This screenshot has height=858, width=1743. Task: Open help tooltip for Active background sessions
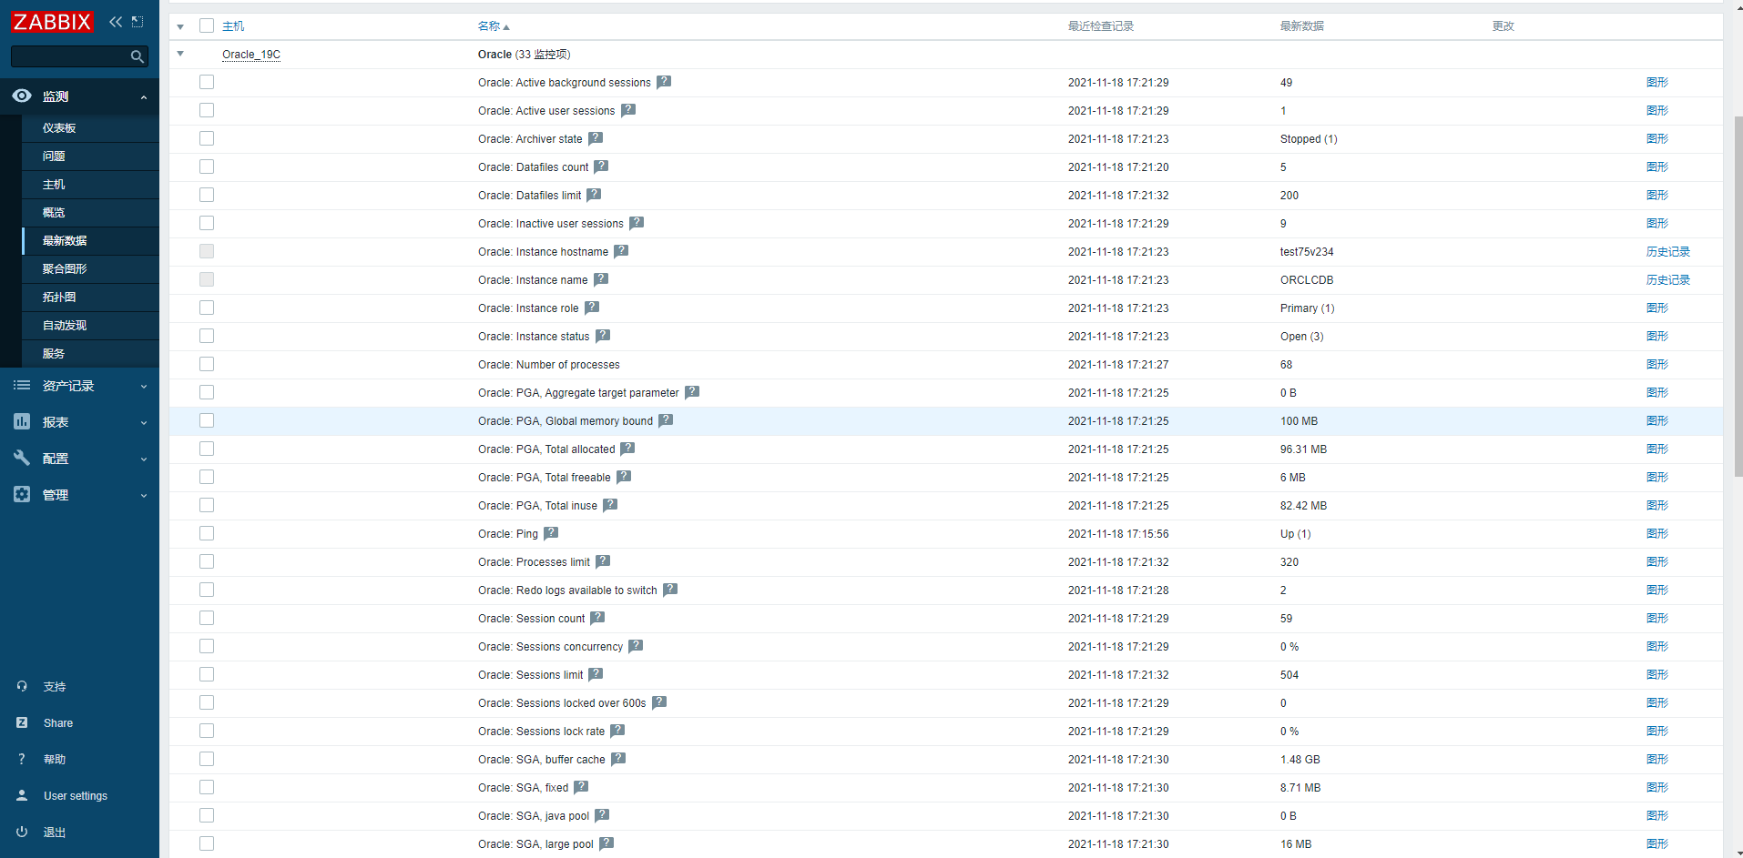click(664, 82)
